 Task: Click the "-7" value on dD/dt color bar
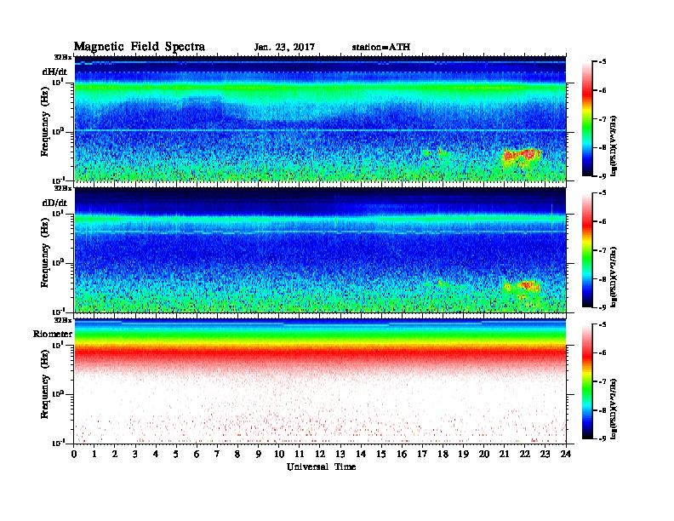click(603, 250)
